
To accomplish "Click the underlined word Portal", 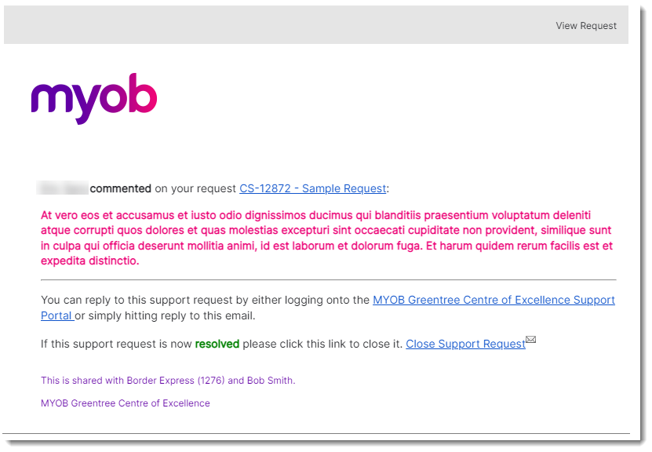I will click(x=56, y=315).
